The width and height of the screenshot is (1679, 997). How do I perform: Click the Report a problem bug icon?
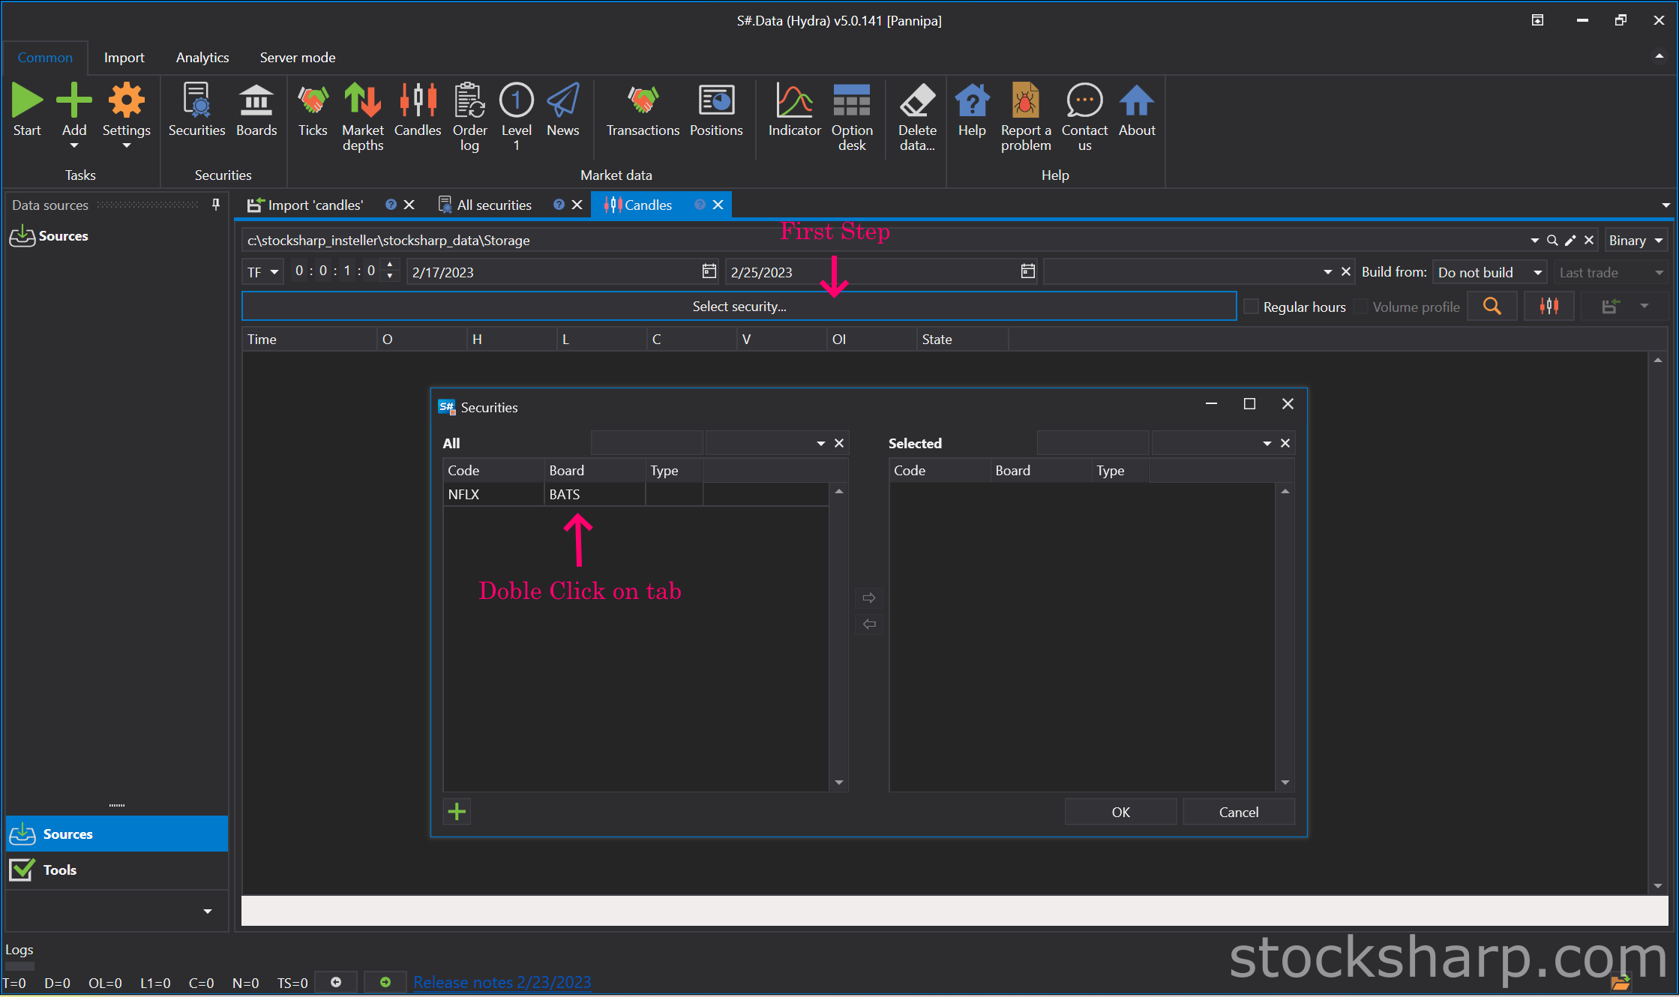pos(1025,101)
